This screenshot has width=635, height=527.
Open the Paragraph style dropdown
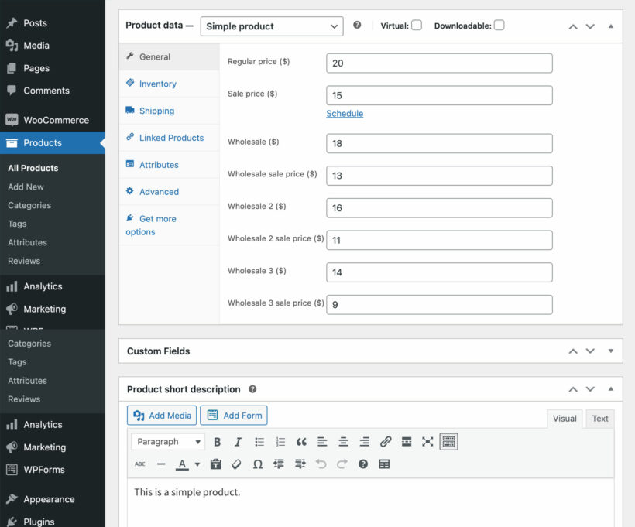[168, 442]
